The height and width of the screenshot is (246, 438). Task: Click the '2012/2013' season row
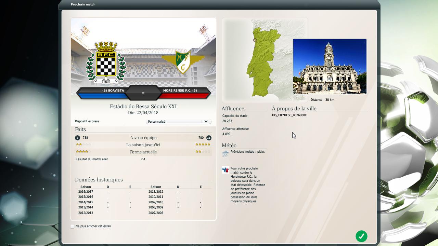pyautogui.click(x=108, y=213)
